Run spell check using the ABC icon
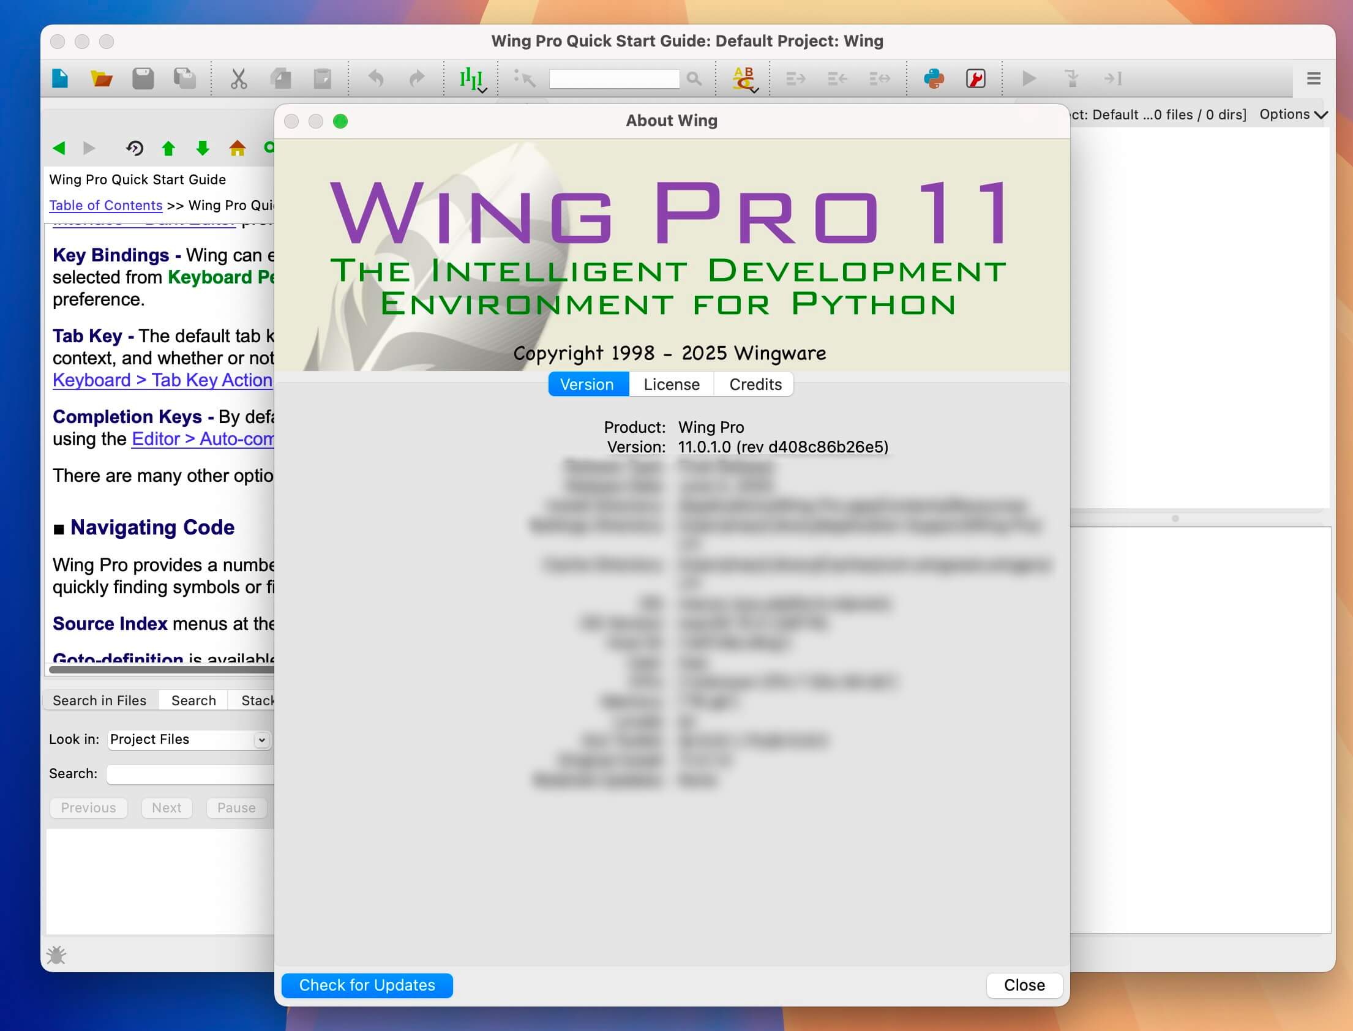Image resolution: width=1353 pixels, height=1031 pixels. coord(744,78)
